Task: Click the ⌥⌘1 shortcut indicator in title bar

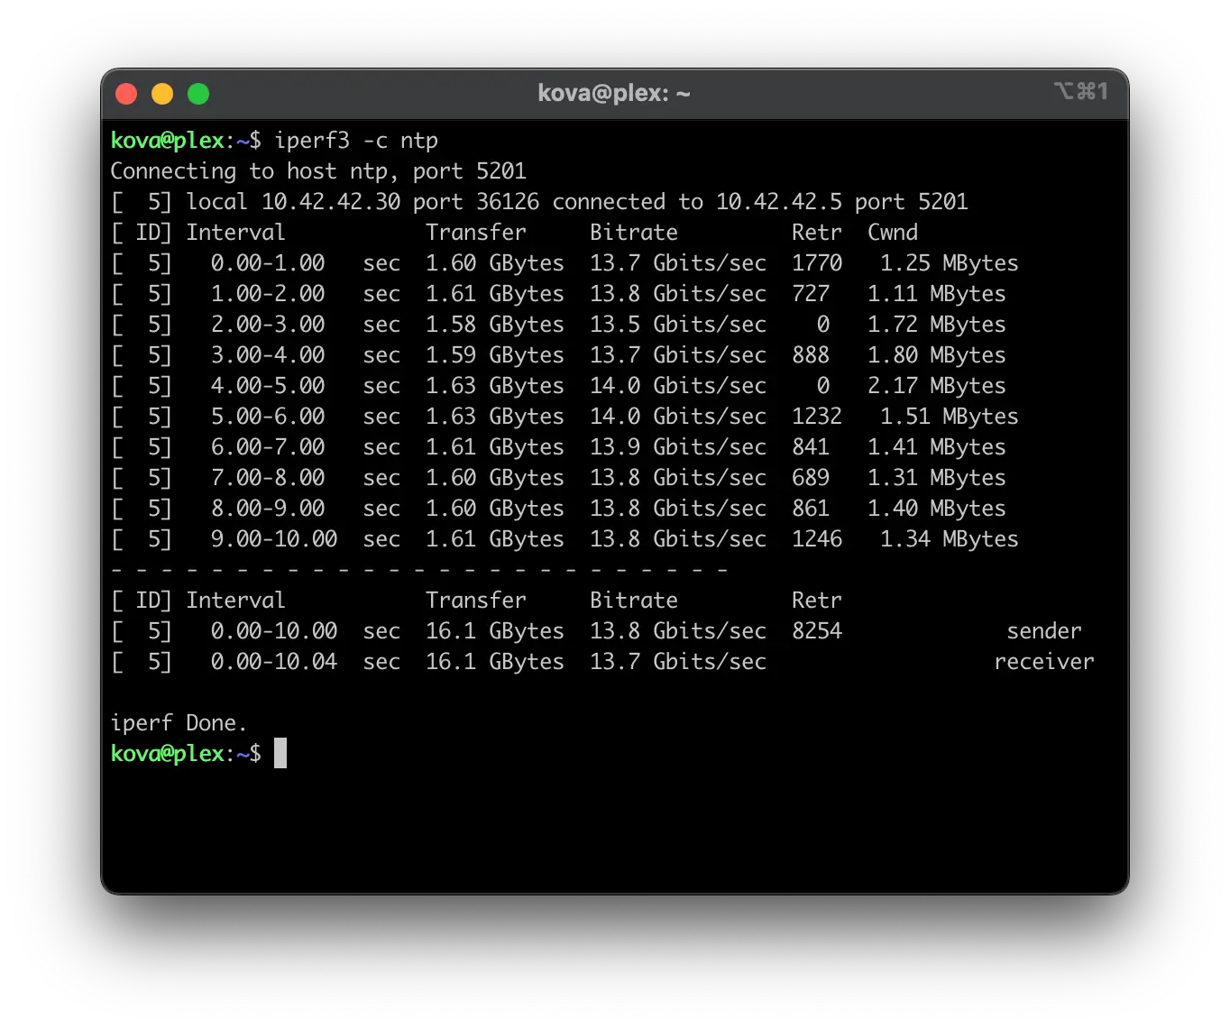Action: click(x=1079, y=92)
